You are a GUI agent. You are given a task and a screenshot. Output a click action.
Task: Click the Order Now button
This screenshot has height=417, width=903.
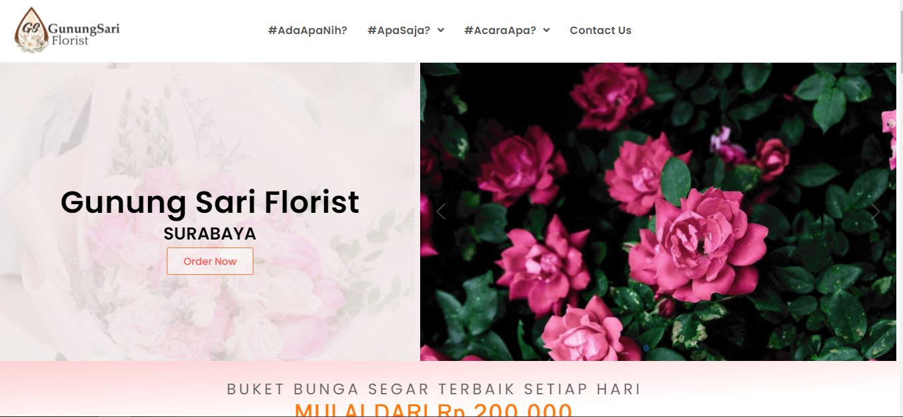coord(210,261)
